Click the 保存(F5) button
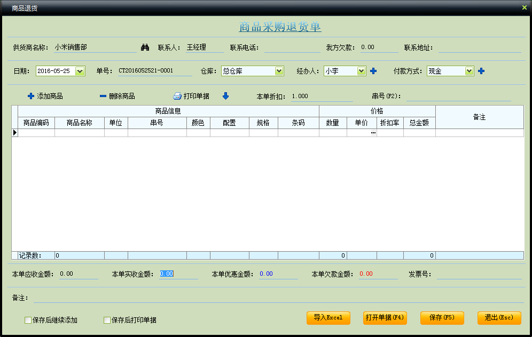 [x=442, y=318]
